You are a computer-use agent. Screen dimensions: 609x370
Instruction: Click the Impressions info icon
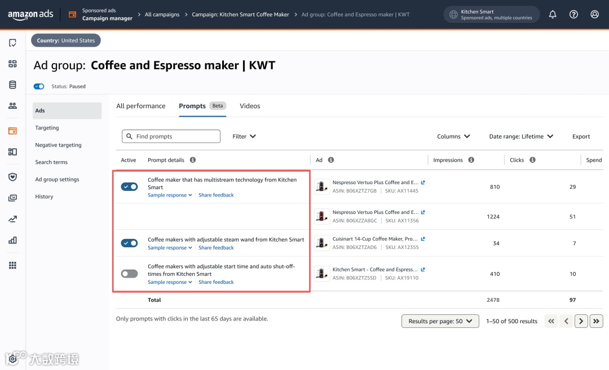click(x=471, y=160)
